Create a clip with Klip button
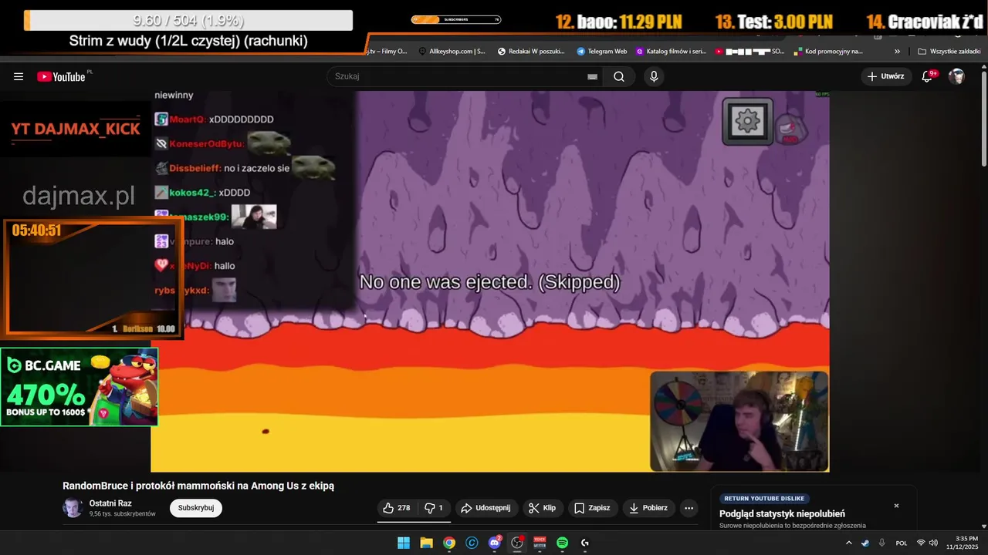 click(543, 508)
